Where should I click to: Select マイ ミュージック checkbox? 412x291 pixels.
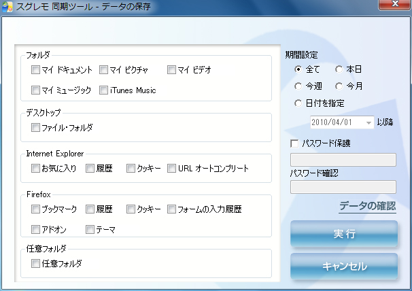click(35, 90)
